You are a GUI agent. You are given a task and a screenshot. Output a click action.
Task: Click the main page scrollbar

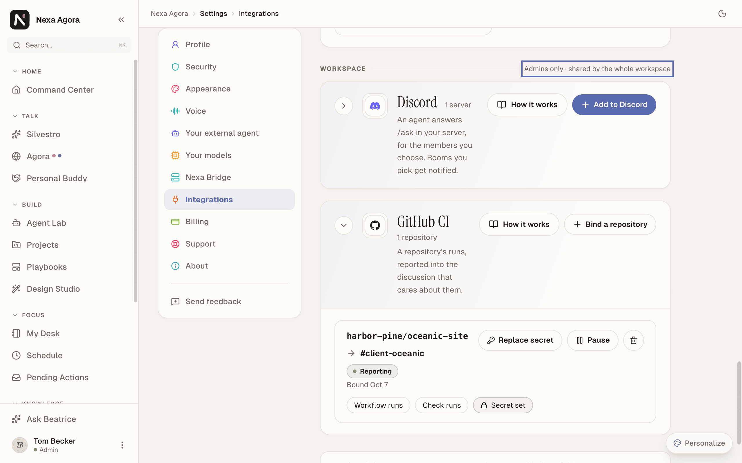(x=739, y=403)
